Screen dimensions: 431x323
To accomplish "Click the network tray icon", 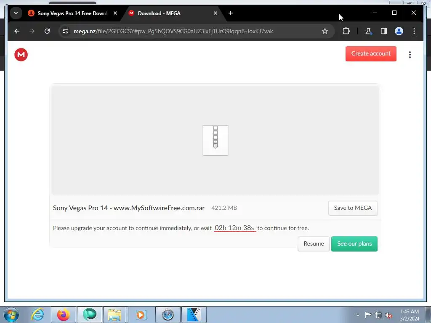I will tap(378, 315).
